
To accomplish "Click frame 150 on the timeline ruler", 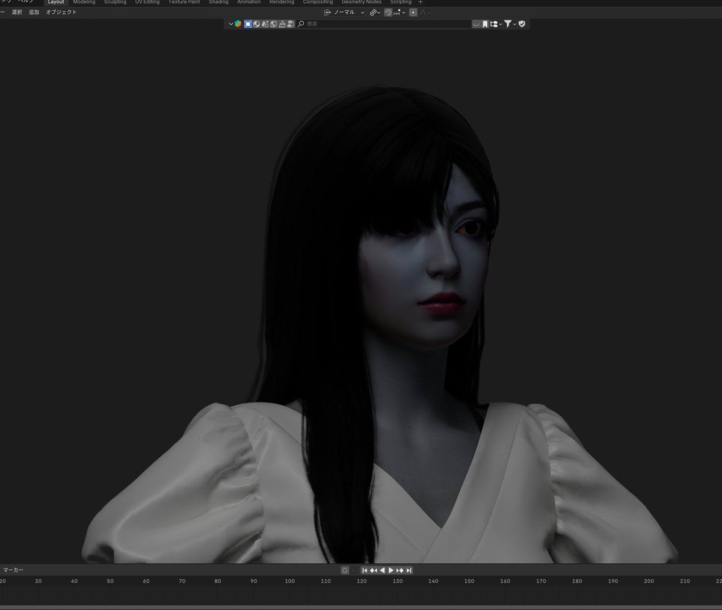I will coord(469,581).
